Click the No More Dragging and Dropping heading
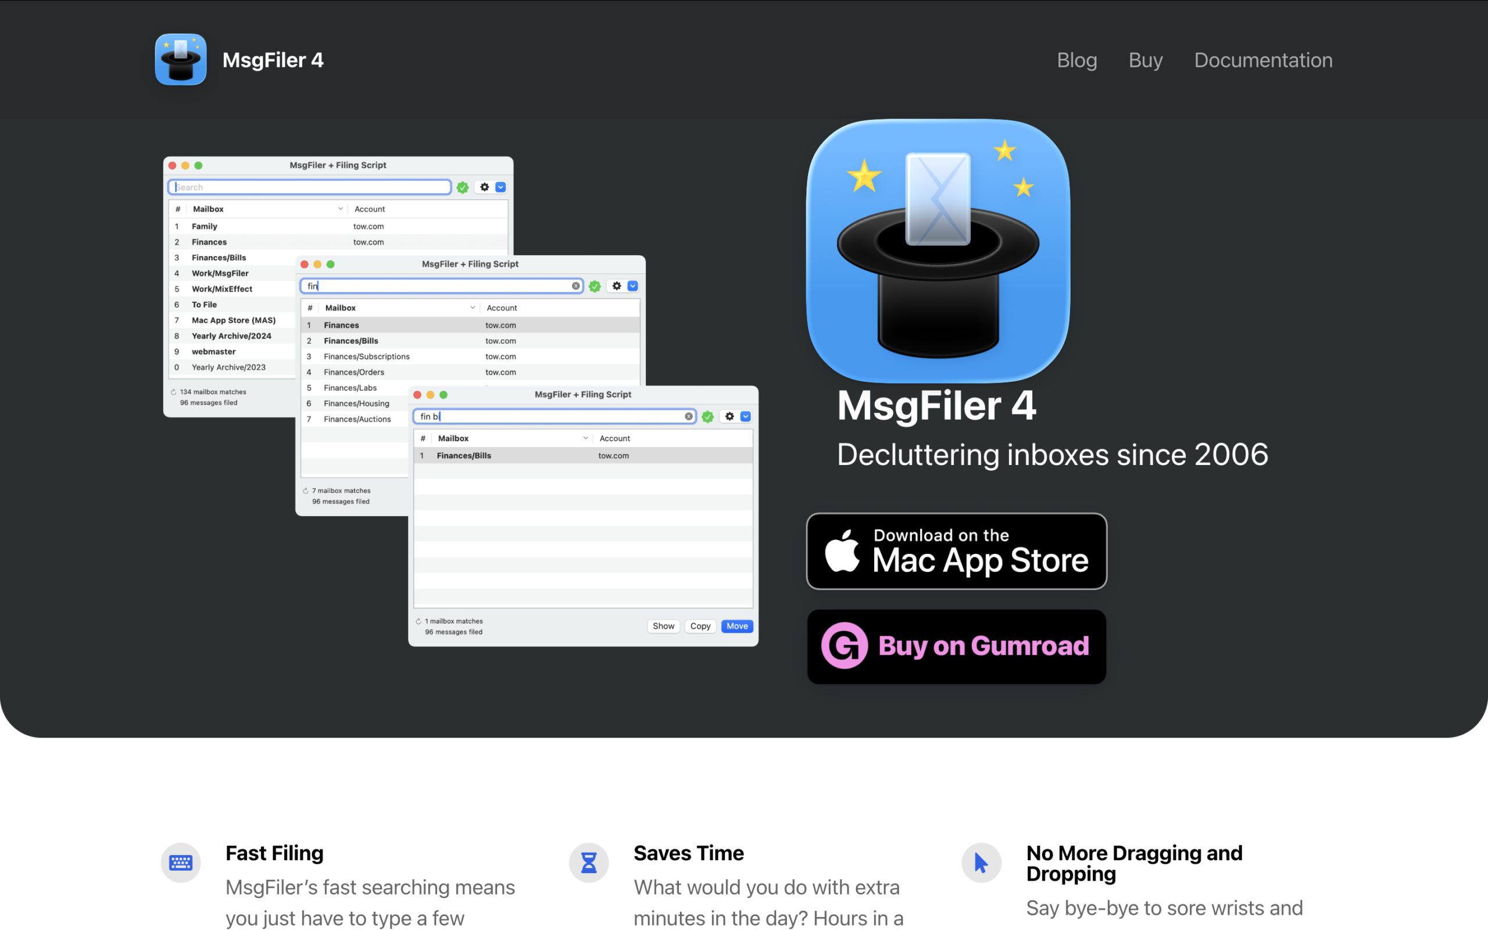This screenshot has height=930, width=1488. pyautogui.click(x=1135, y=864)
